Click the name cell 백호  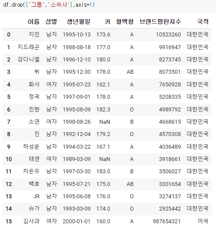point(34,184)
